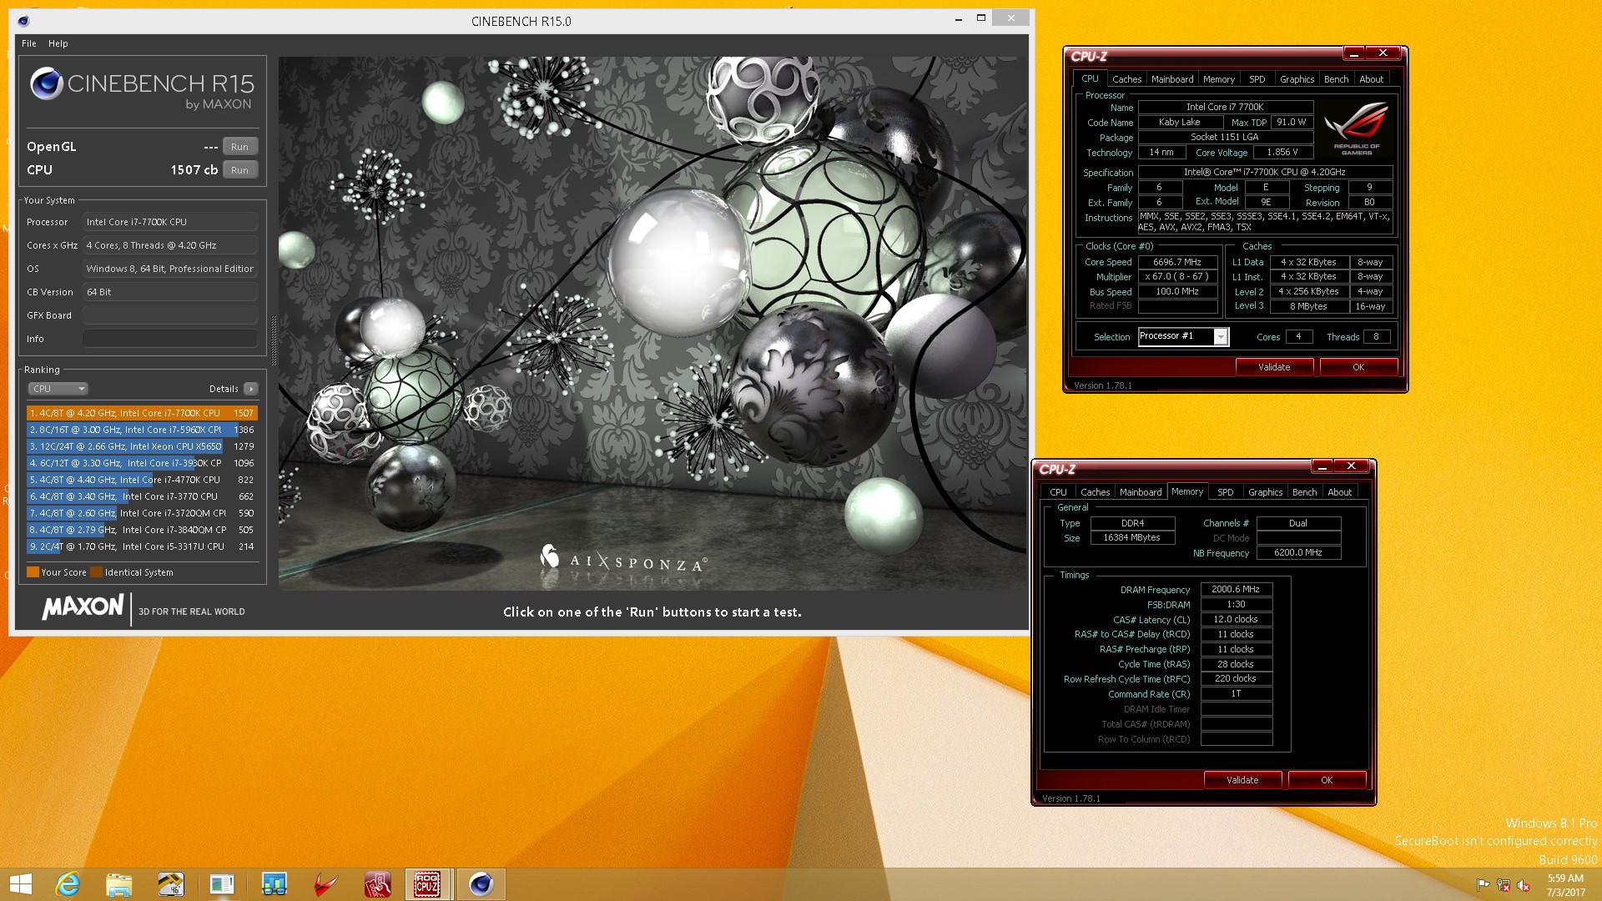Open the temperature monitor taskbar icon
Screen dimensions: 1602x901
(171, 884)
